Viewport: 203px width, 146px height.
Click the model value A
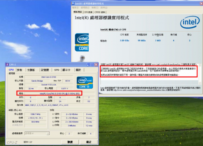click(60, 98)
